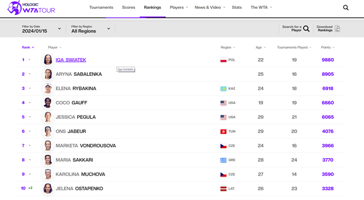364x200 pixels.
Task: Sort by the Age column
Action: point(261,47)
